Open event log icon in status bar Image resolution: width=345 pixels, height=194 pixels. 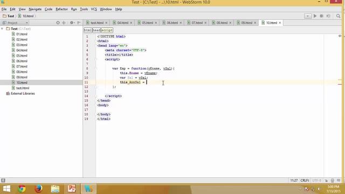tap(339, 181)
